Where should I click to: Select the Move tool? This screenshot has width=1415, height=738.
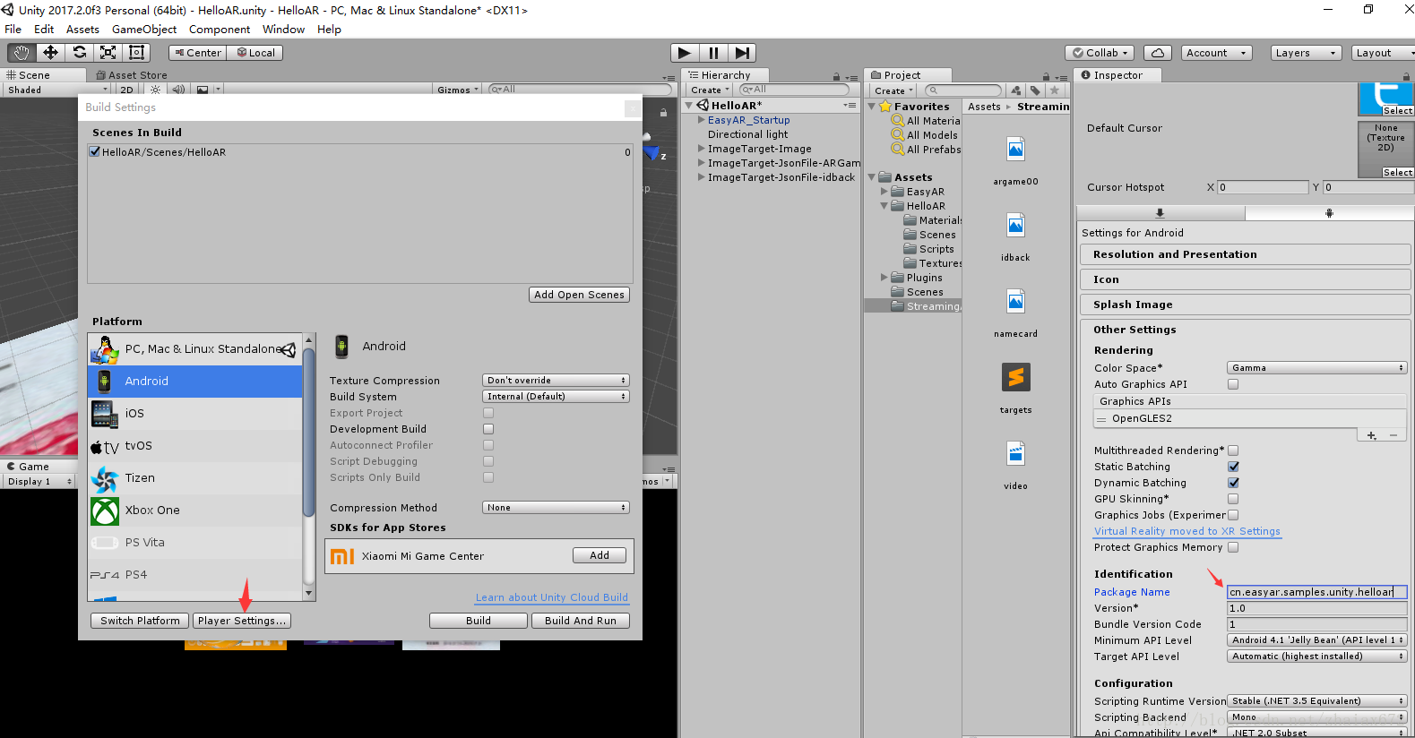point(50,53)
